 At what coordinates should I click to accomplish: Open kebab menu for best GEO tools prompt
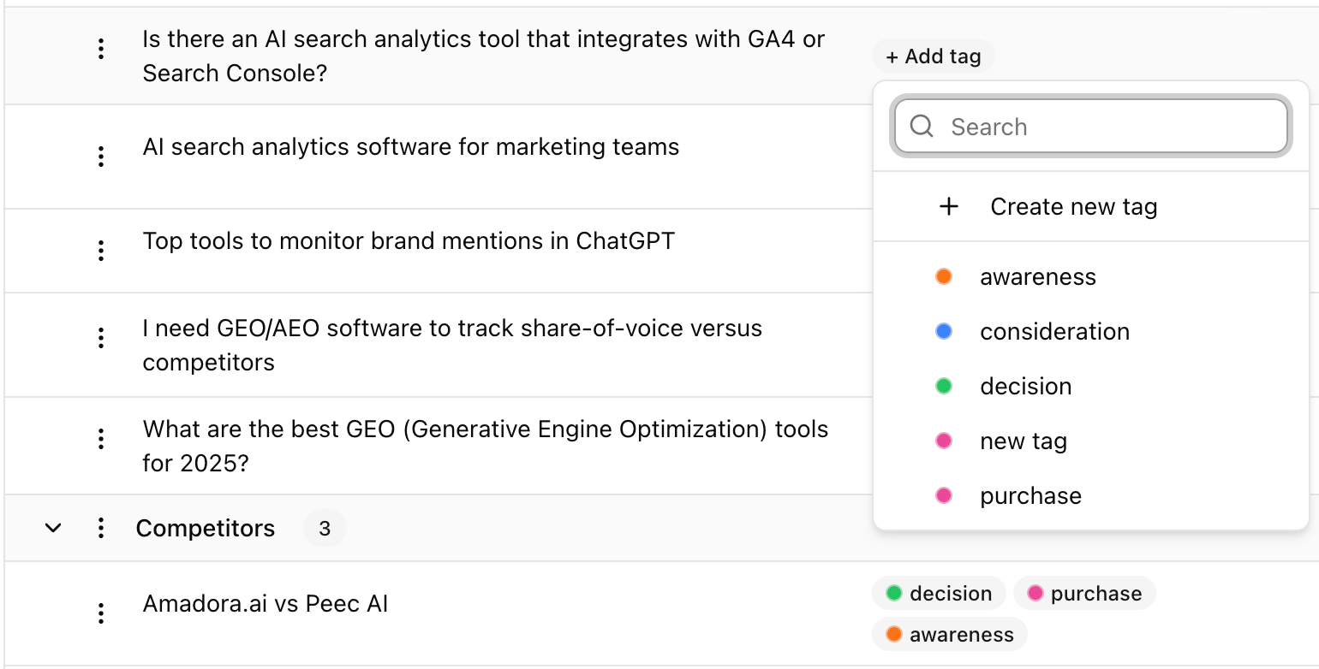tap(101, 440)
